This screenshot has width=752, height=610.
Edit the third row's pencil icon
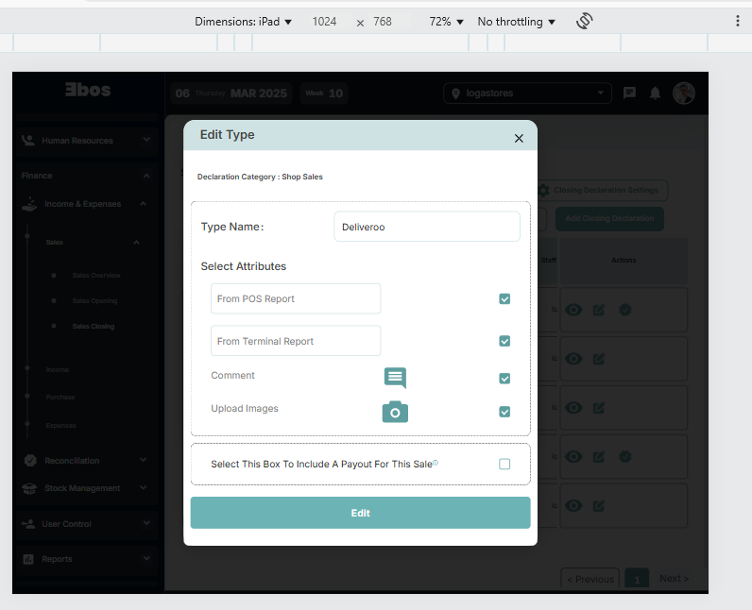pos(599,408)
